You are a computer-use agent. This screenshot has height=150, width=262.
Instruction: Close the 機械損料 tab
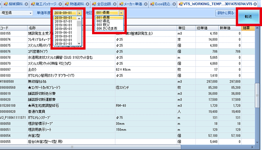click(x=27, y=4)
